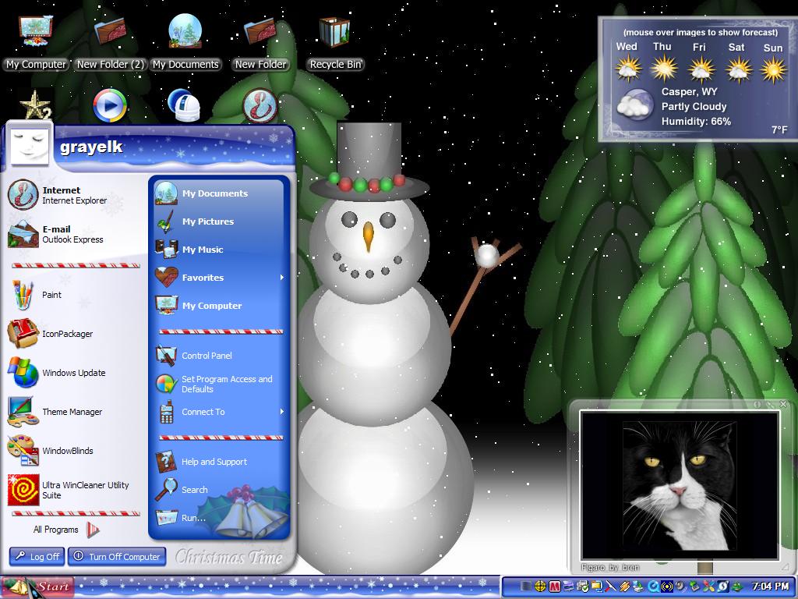
Task: Click the Start button on the taskbar
Action: pos(37,587)
